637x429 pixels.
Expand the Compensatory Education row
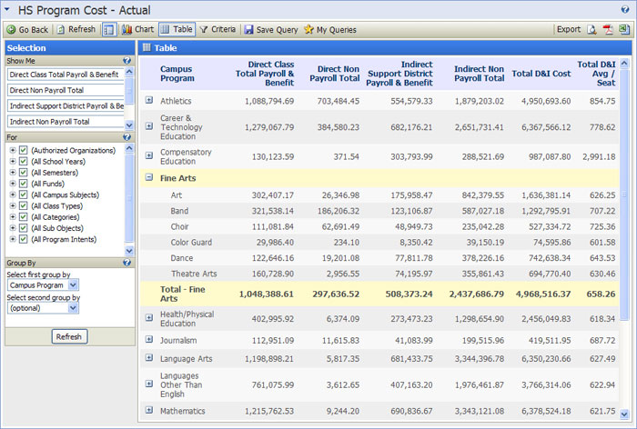click(x=149, y=155)
